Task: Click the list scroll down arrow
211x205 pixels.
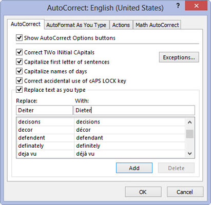Action: point(189,153)
